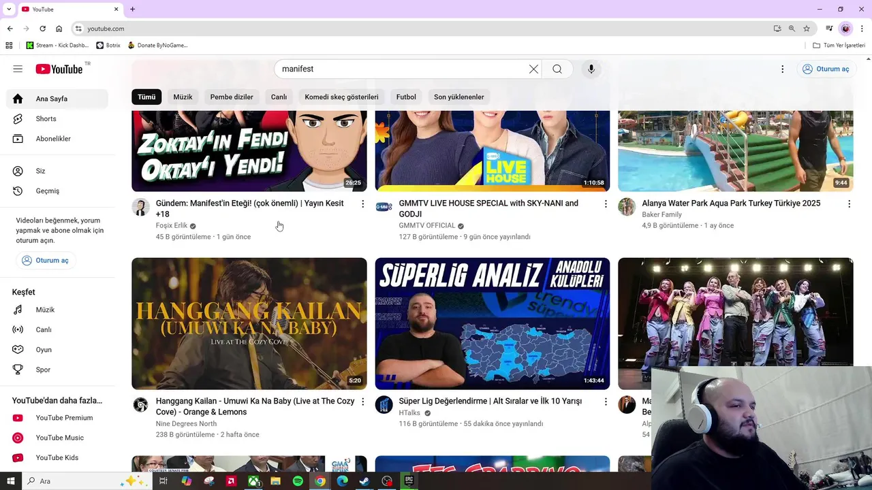Click the magnifier search button
This screenshot has width=872, height=490.
point(557,69)
